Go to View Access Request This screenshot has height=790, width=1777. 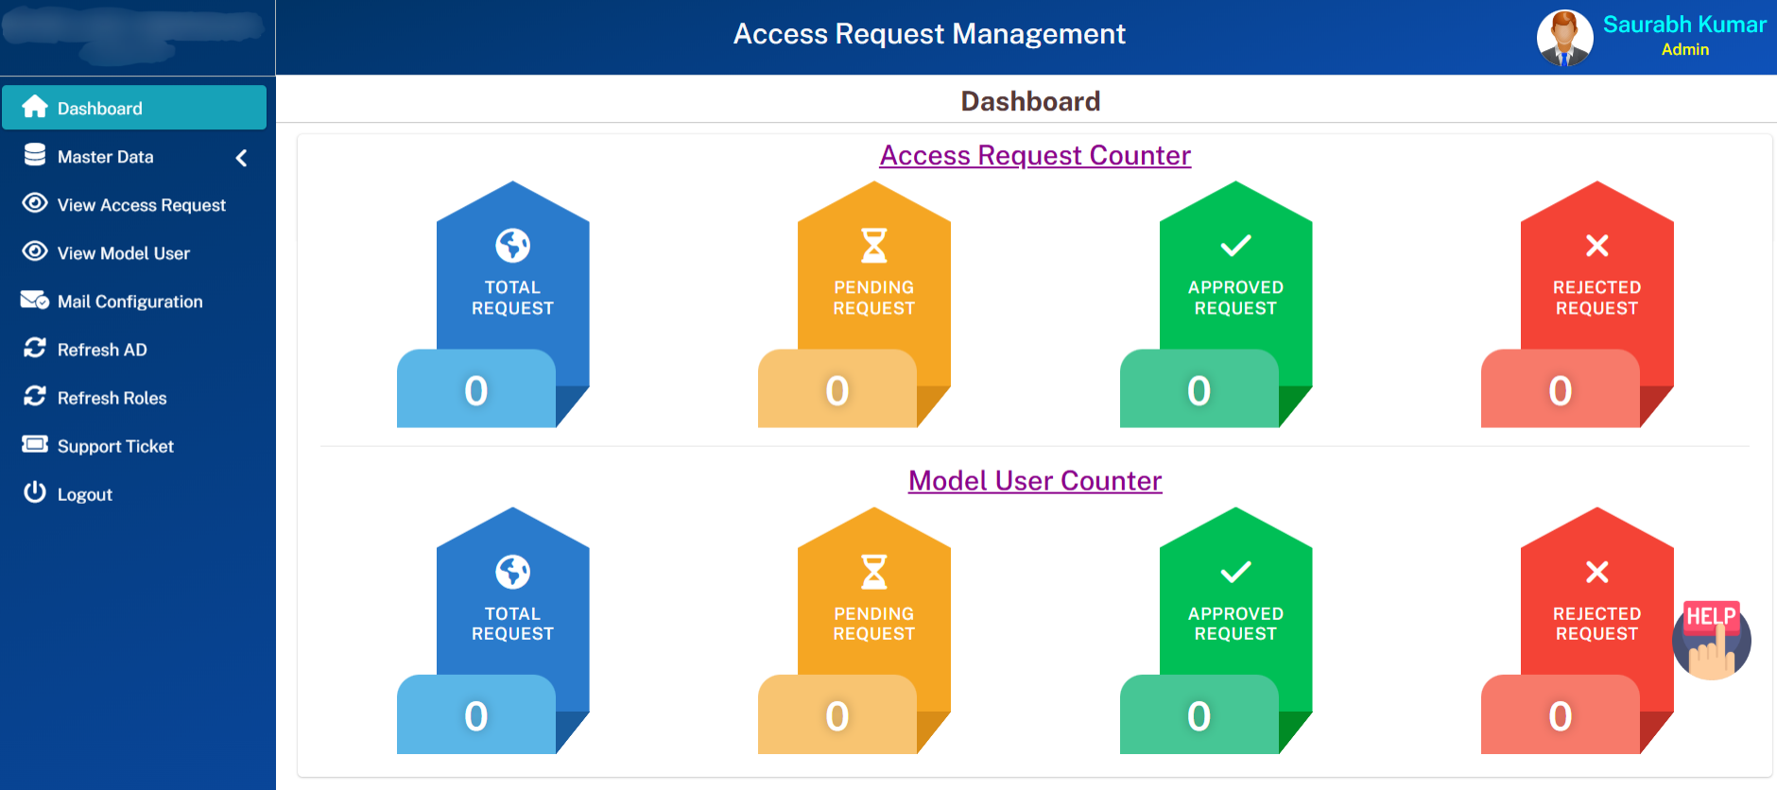click(134, 205)
